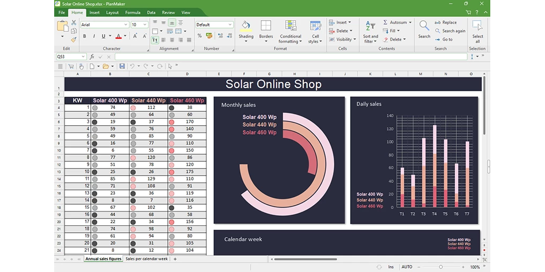Switch to Sales per calendar week sheet
The width and height of the screenshot is (545, 272).
pos(147,259)
